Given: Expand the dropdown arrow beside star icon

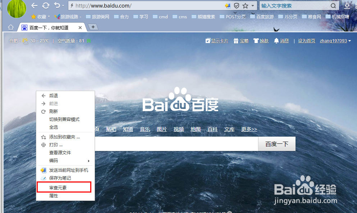Looking at the screenshot, I should point(253,6).
